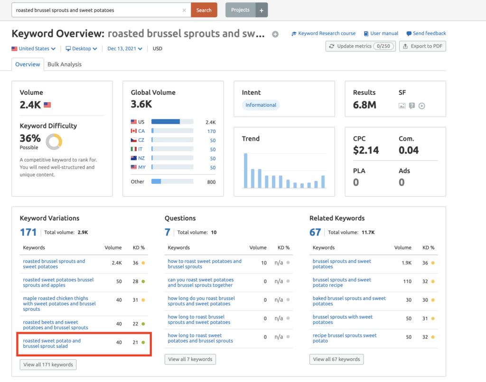Switch to the Overview tab
The height and width of the screenshot is (382, 486).
coord(28,64)
